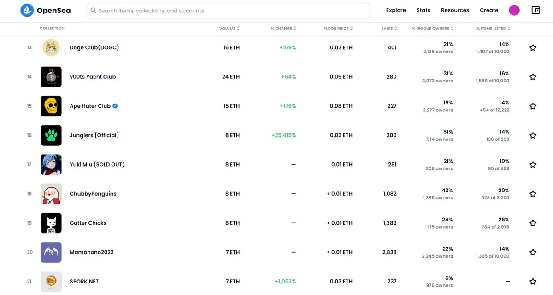Click the search magnifier icon
Viewport: 553px width, 295px height.
point(94,11)
